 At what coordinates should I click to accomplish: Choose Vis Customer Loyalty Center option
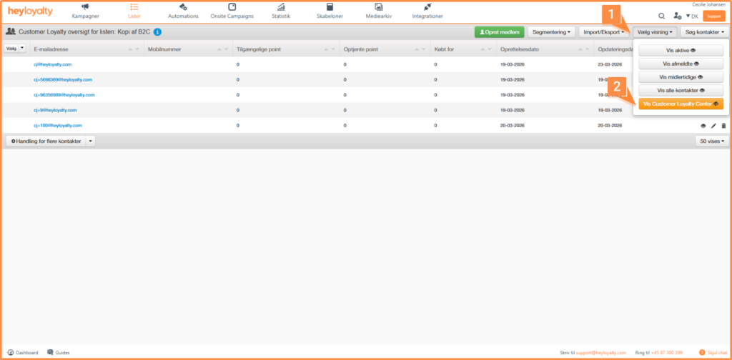pyautogui.click(x=681, y=104)
